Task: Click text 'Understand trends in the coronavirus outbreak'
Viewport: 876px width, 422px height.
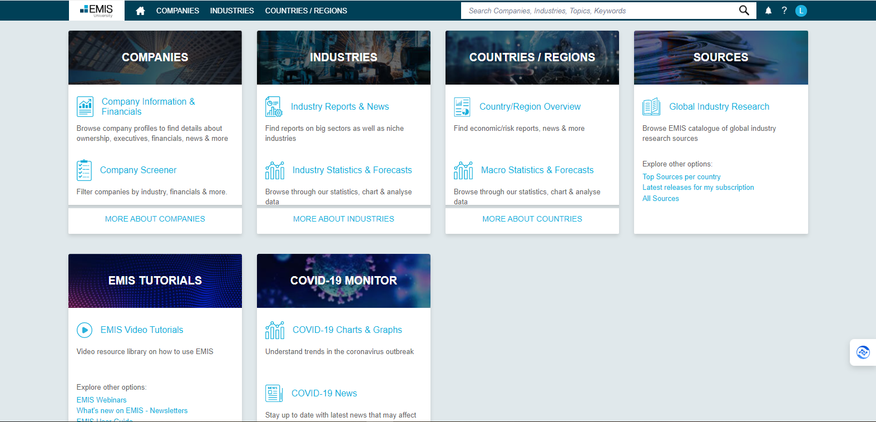Action: (x=339, y=352)
